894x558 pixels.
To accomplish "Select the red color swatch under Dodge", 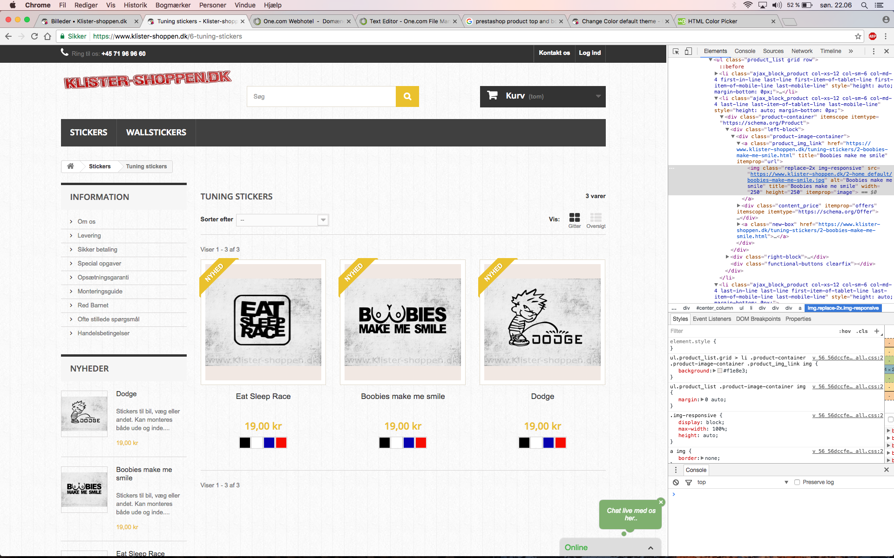I will [x=561, y=443].
